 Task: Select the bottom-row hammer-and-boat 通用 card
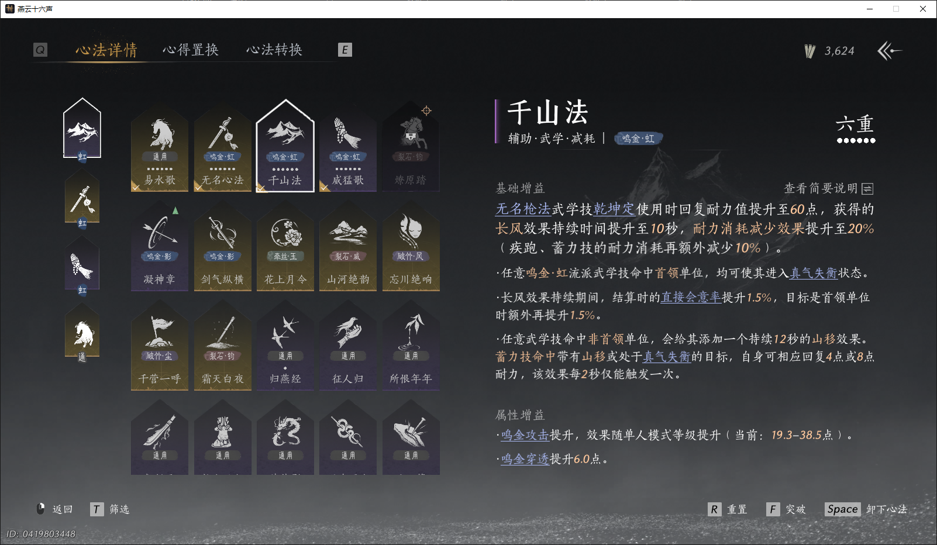tap(411, 439)
